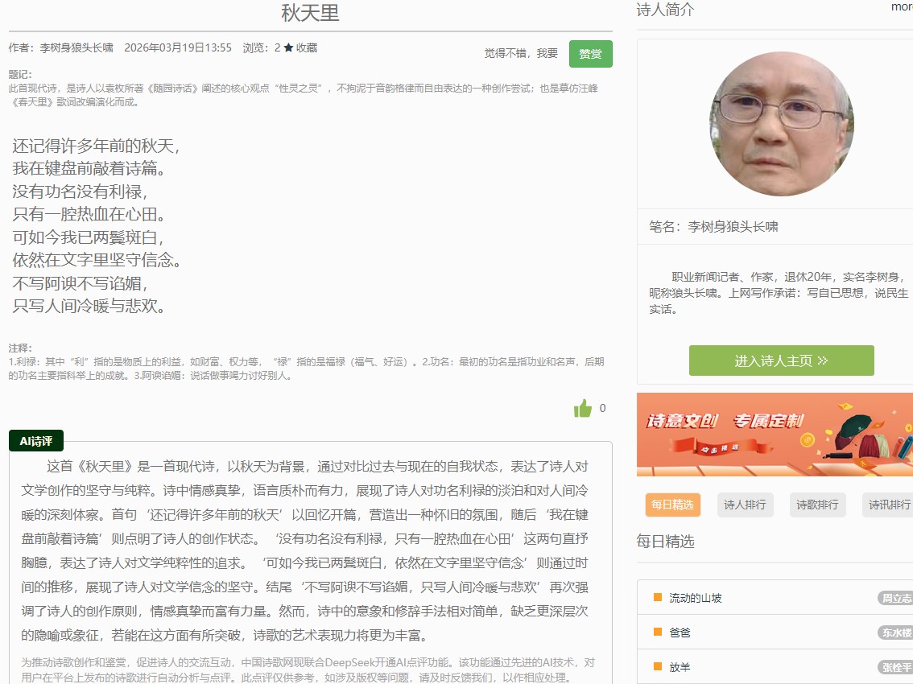
Task: Open the poem titled 爸爸
Action: click(x=680, y=632)
